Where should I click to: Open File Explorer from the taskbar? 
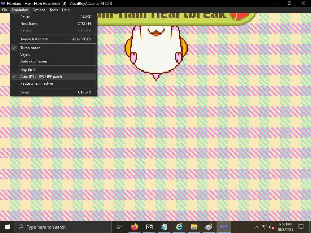tap(194, 227)
